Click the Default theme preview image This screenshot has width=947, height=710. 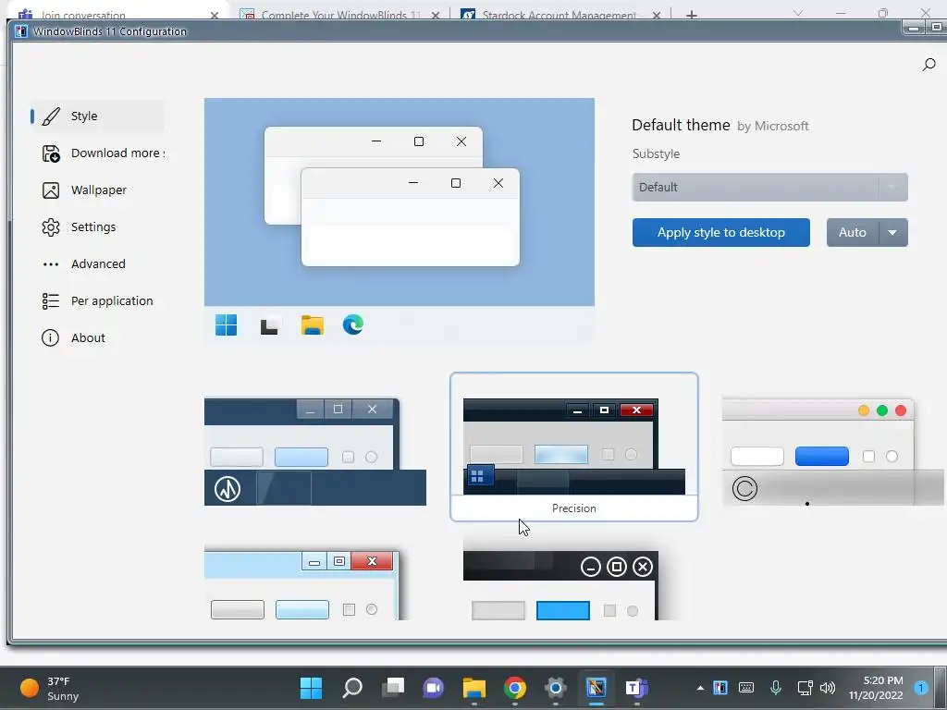tap(400, 221)
